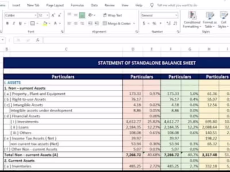Viewport: 230px width, 172px height.
Task: Select the 2. Current Assets heading cell
Action: tap(63, 161)
